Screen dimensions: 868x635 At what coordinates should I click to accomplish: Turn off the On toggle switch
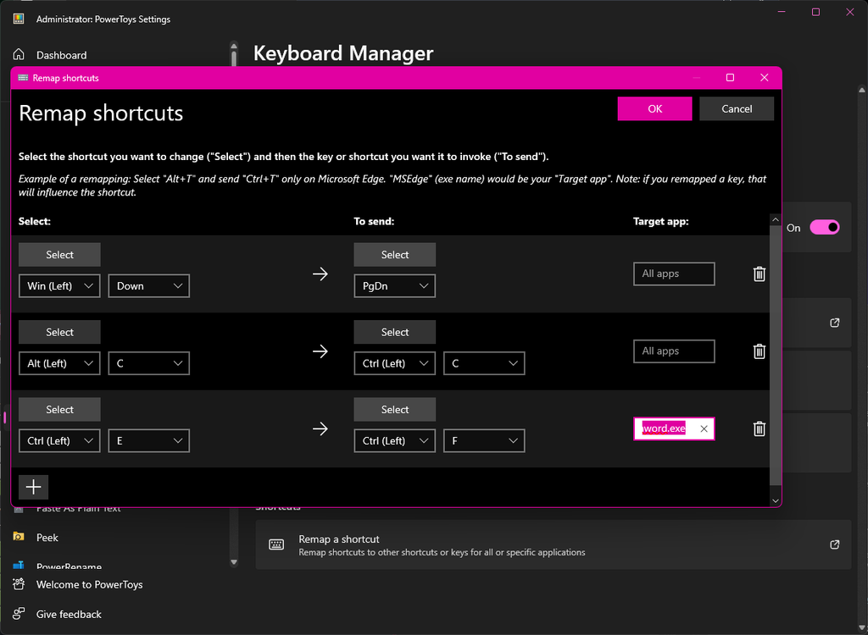(823, 227)
